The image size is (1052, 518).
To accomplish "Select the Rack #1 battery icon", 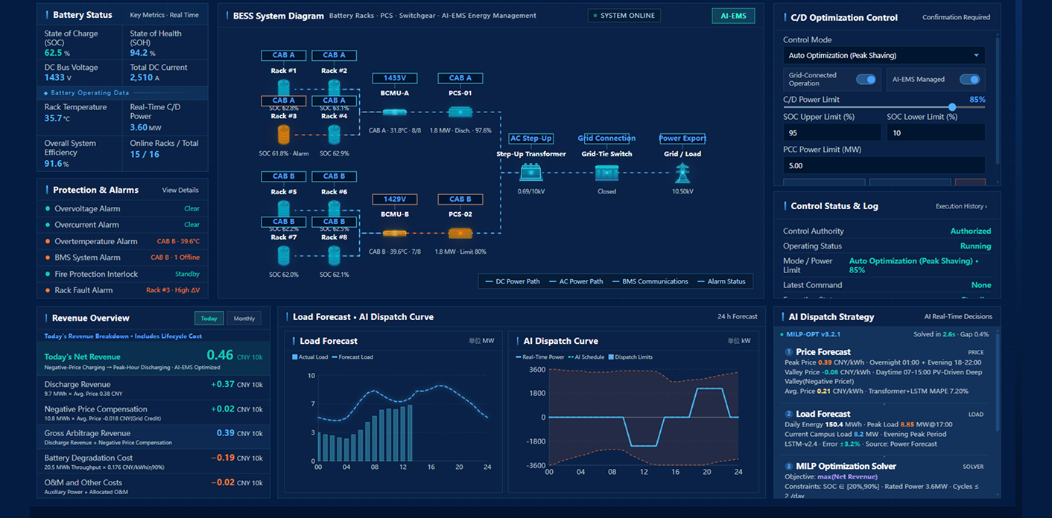I will [283, 88].
